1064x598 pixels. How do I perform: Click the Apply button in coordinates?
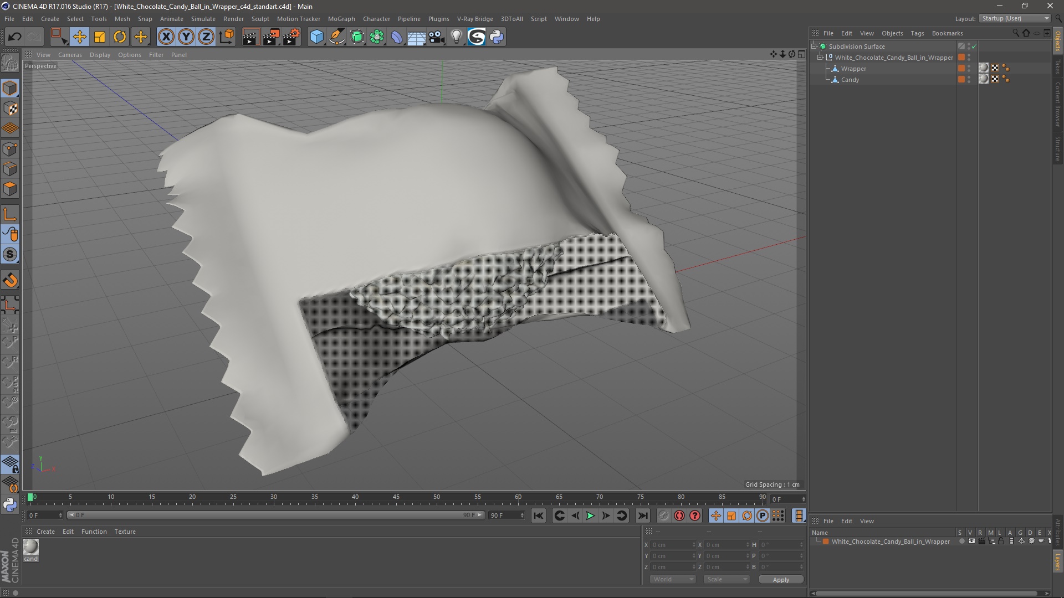click(x=781, y=580)
